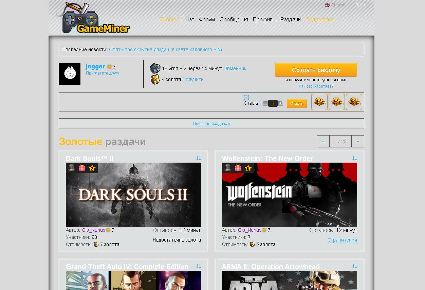This screenshot has width=425, height=290.
Task: Click 'Недостаточно золота' text on Dark Souls card
Action: 177,240
